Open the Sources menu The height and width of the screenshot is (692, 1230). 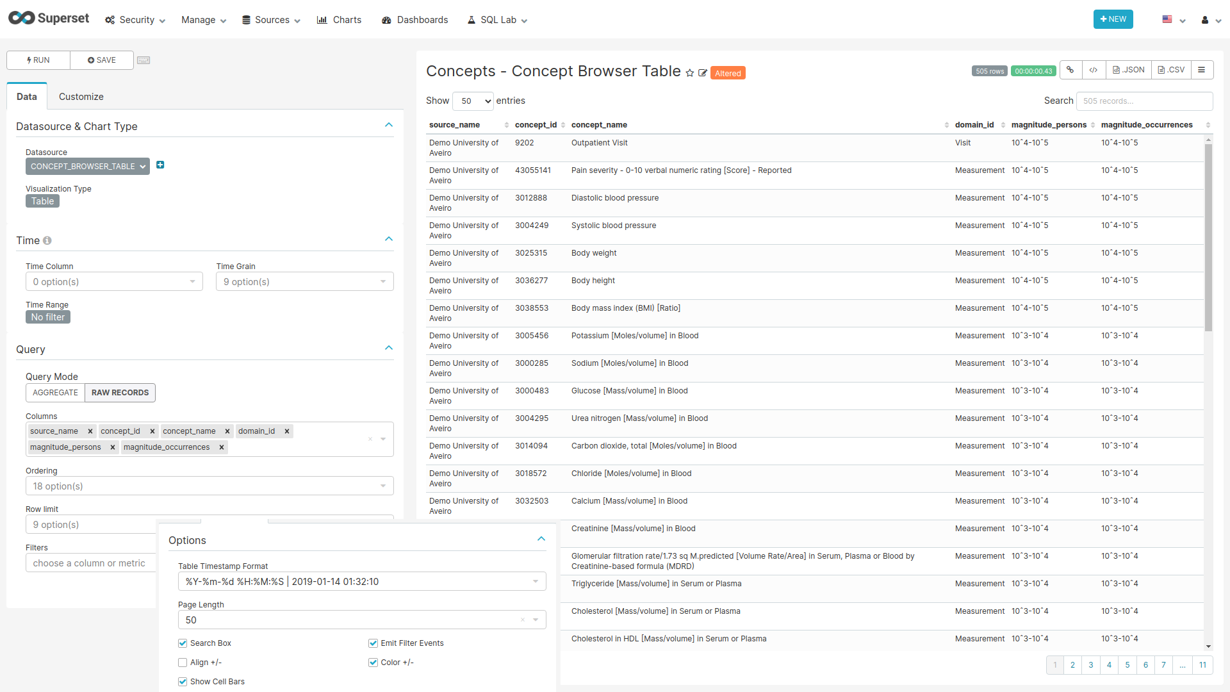click(271, 20)
